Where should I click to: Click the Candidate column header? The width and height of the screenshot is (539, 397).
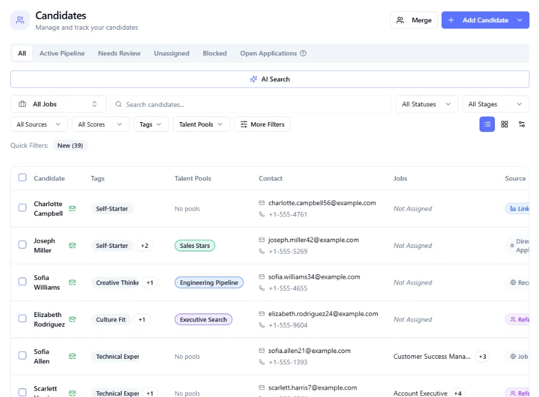pyautogui.click(x=49, y=178)
